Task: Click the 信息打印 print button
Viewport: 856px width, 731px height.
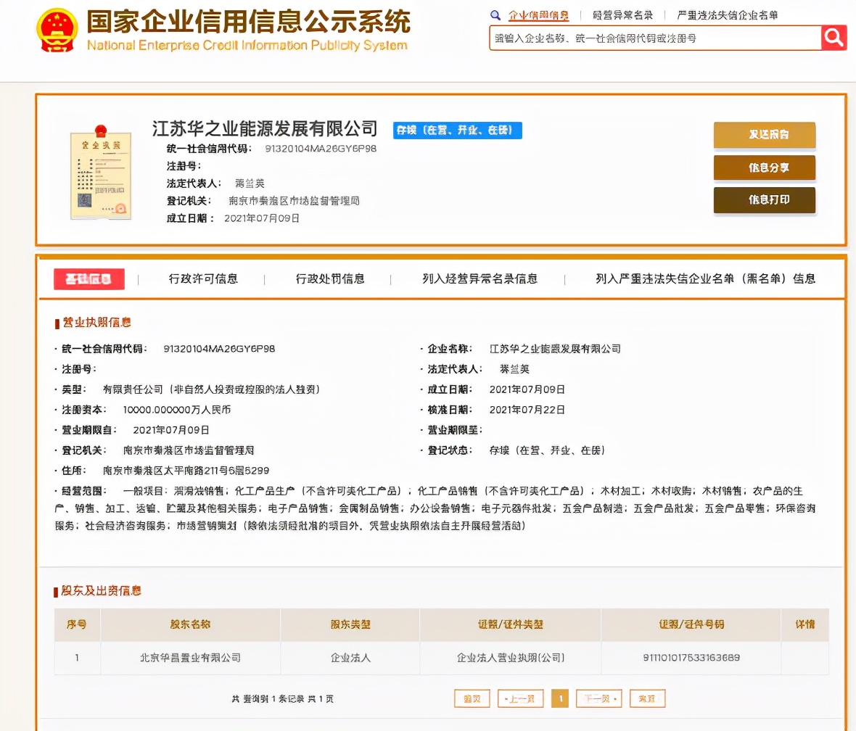Action: click(764, 200)
